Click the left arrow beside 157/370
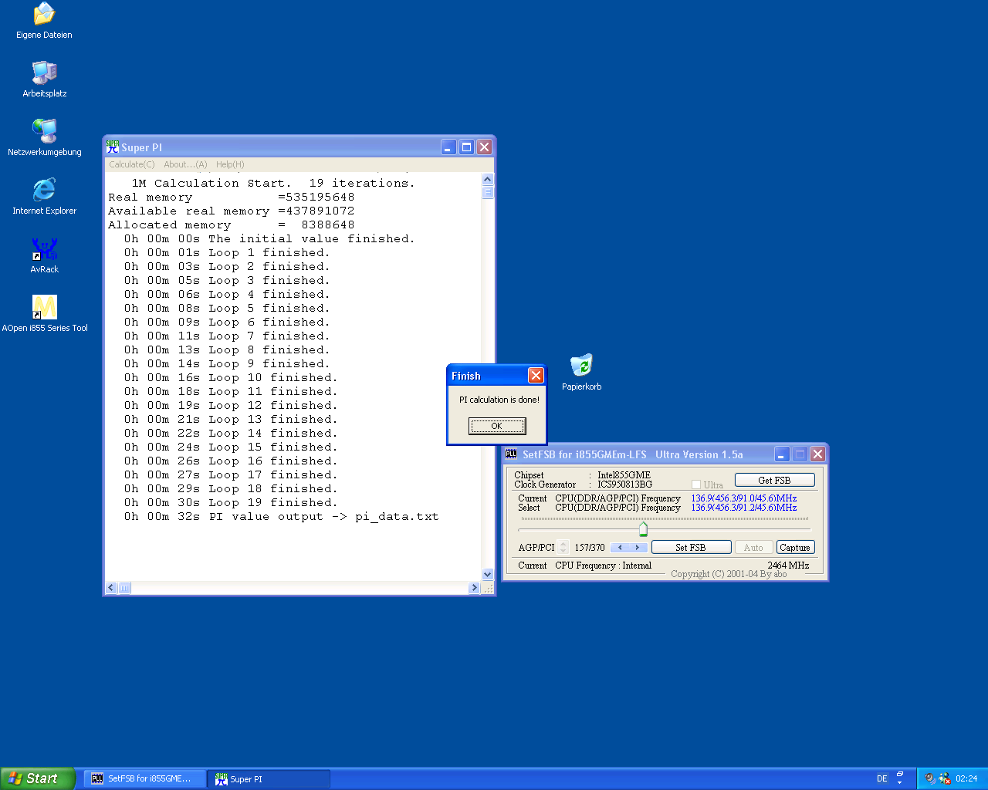 (x=619, y=547)
